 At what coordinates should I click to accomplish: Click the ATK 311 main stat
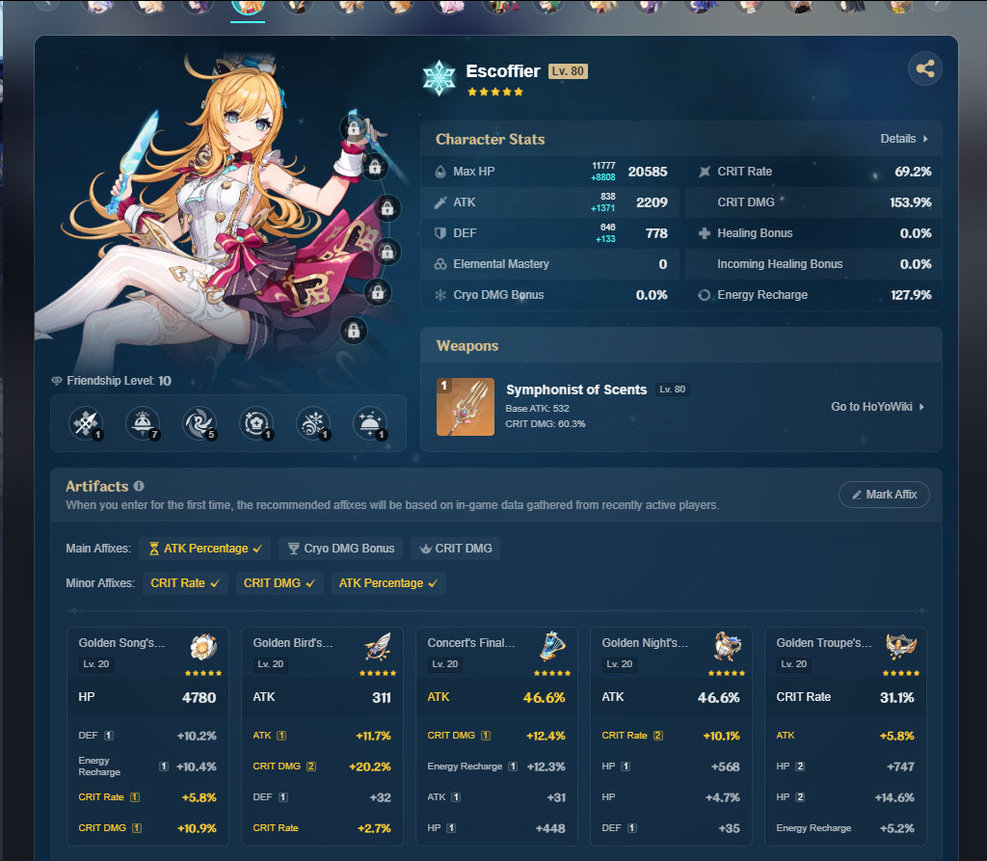pyautogui.click(x=322, y=697)
